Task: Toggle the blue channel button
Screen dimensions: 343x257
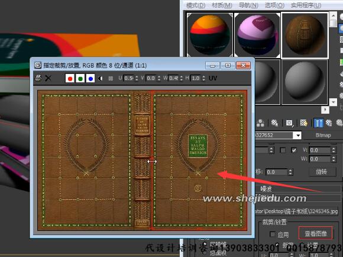Action: [90, 78]
